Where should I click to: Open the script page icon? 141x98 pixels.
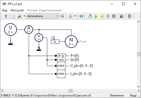pos(13,16)
